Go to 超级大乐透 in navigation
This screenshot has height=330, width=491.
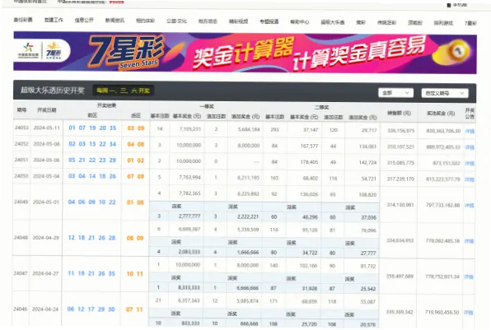click(333, 22)
